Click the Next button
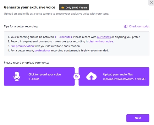 point(138,118)
